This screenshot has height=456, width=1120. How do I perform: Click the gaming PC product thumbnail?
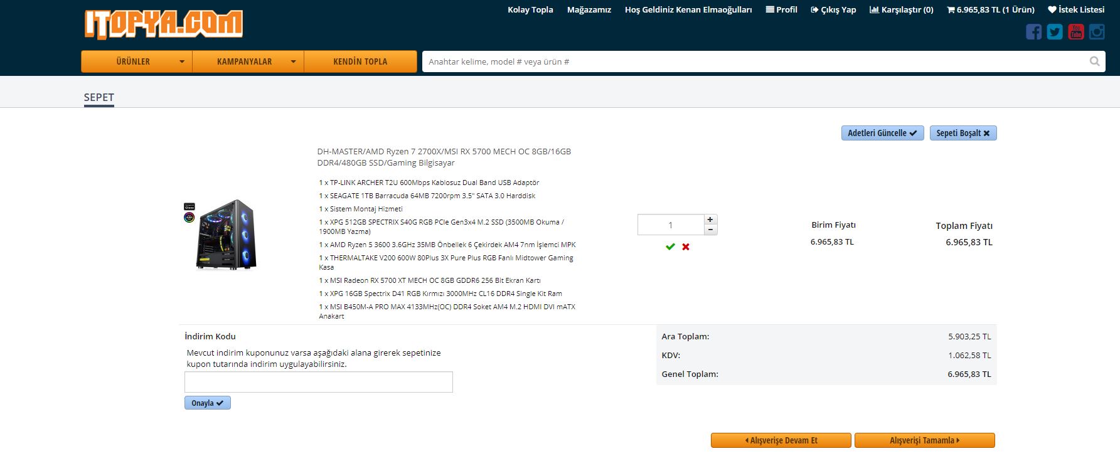tap(223, 235)
